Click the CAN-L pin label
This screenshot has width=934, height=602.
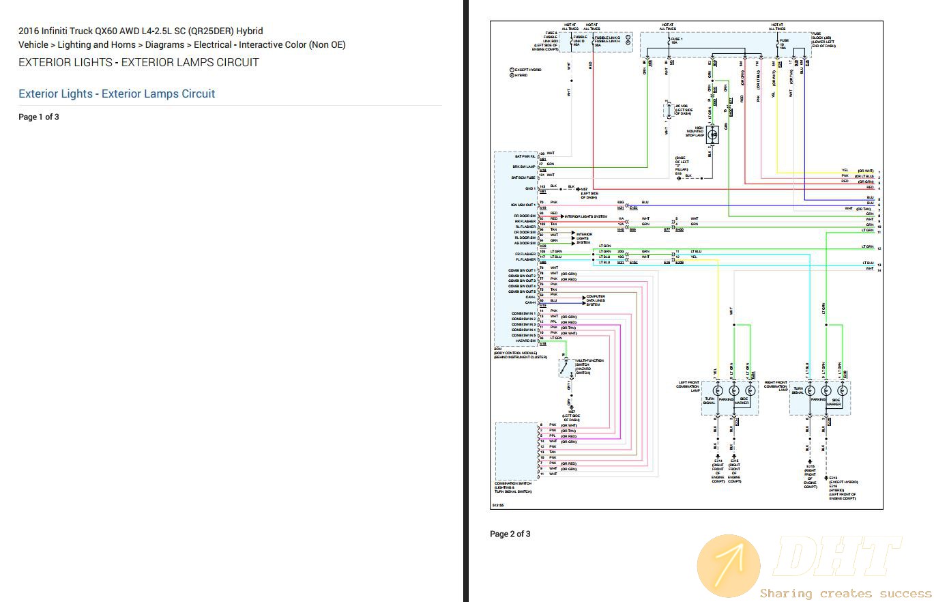pyautogui.click(x=530, y=298)
